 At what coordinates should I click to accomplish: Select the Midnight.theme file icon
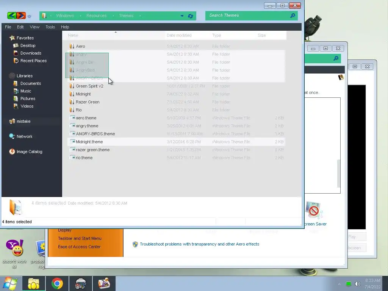click(x=72, y=142)
